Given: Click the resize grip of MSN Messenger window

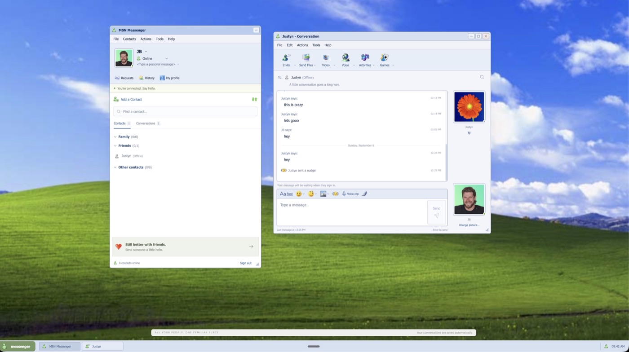Looking at the screenshot, I should pos(257,264).
